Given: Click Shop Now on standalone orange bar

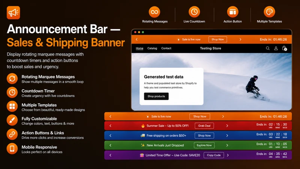Looking at the screenshot, I should coord(200,116).
